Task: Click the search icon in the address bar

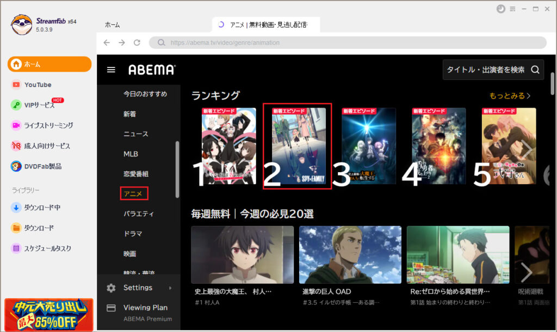Action: [x=161, y=42]
